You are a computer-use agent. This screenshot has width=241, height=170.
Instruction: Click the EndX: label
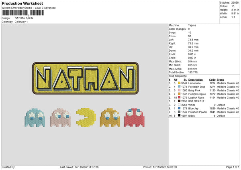tap(172, 54)
